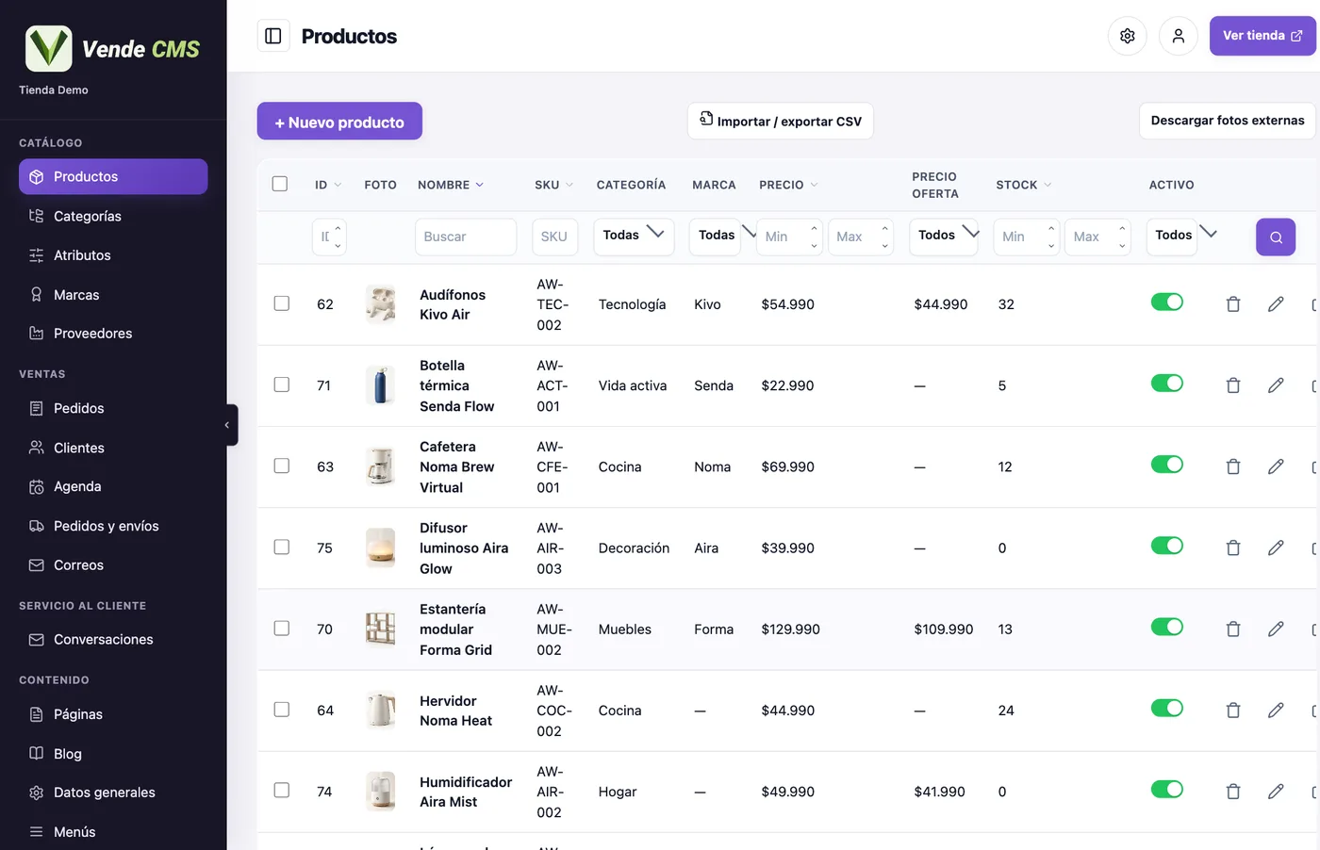
Task: Open Atributos in the sidebar
Action: click(x=113, y=255)
